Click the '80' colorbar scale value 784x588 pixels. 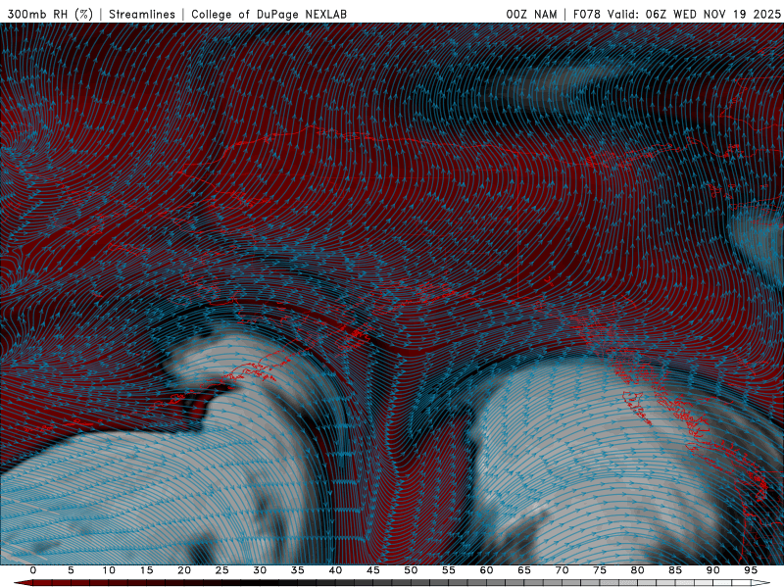(x=638, y=570)
